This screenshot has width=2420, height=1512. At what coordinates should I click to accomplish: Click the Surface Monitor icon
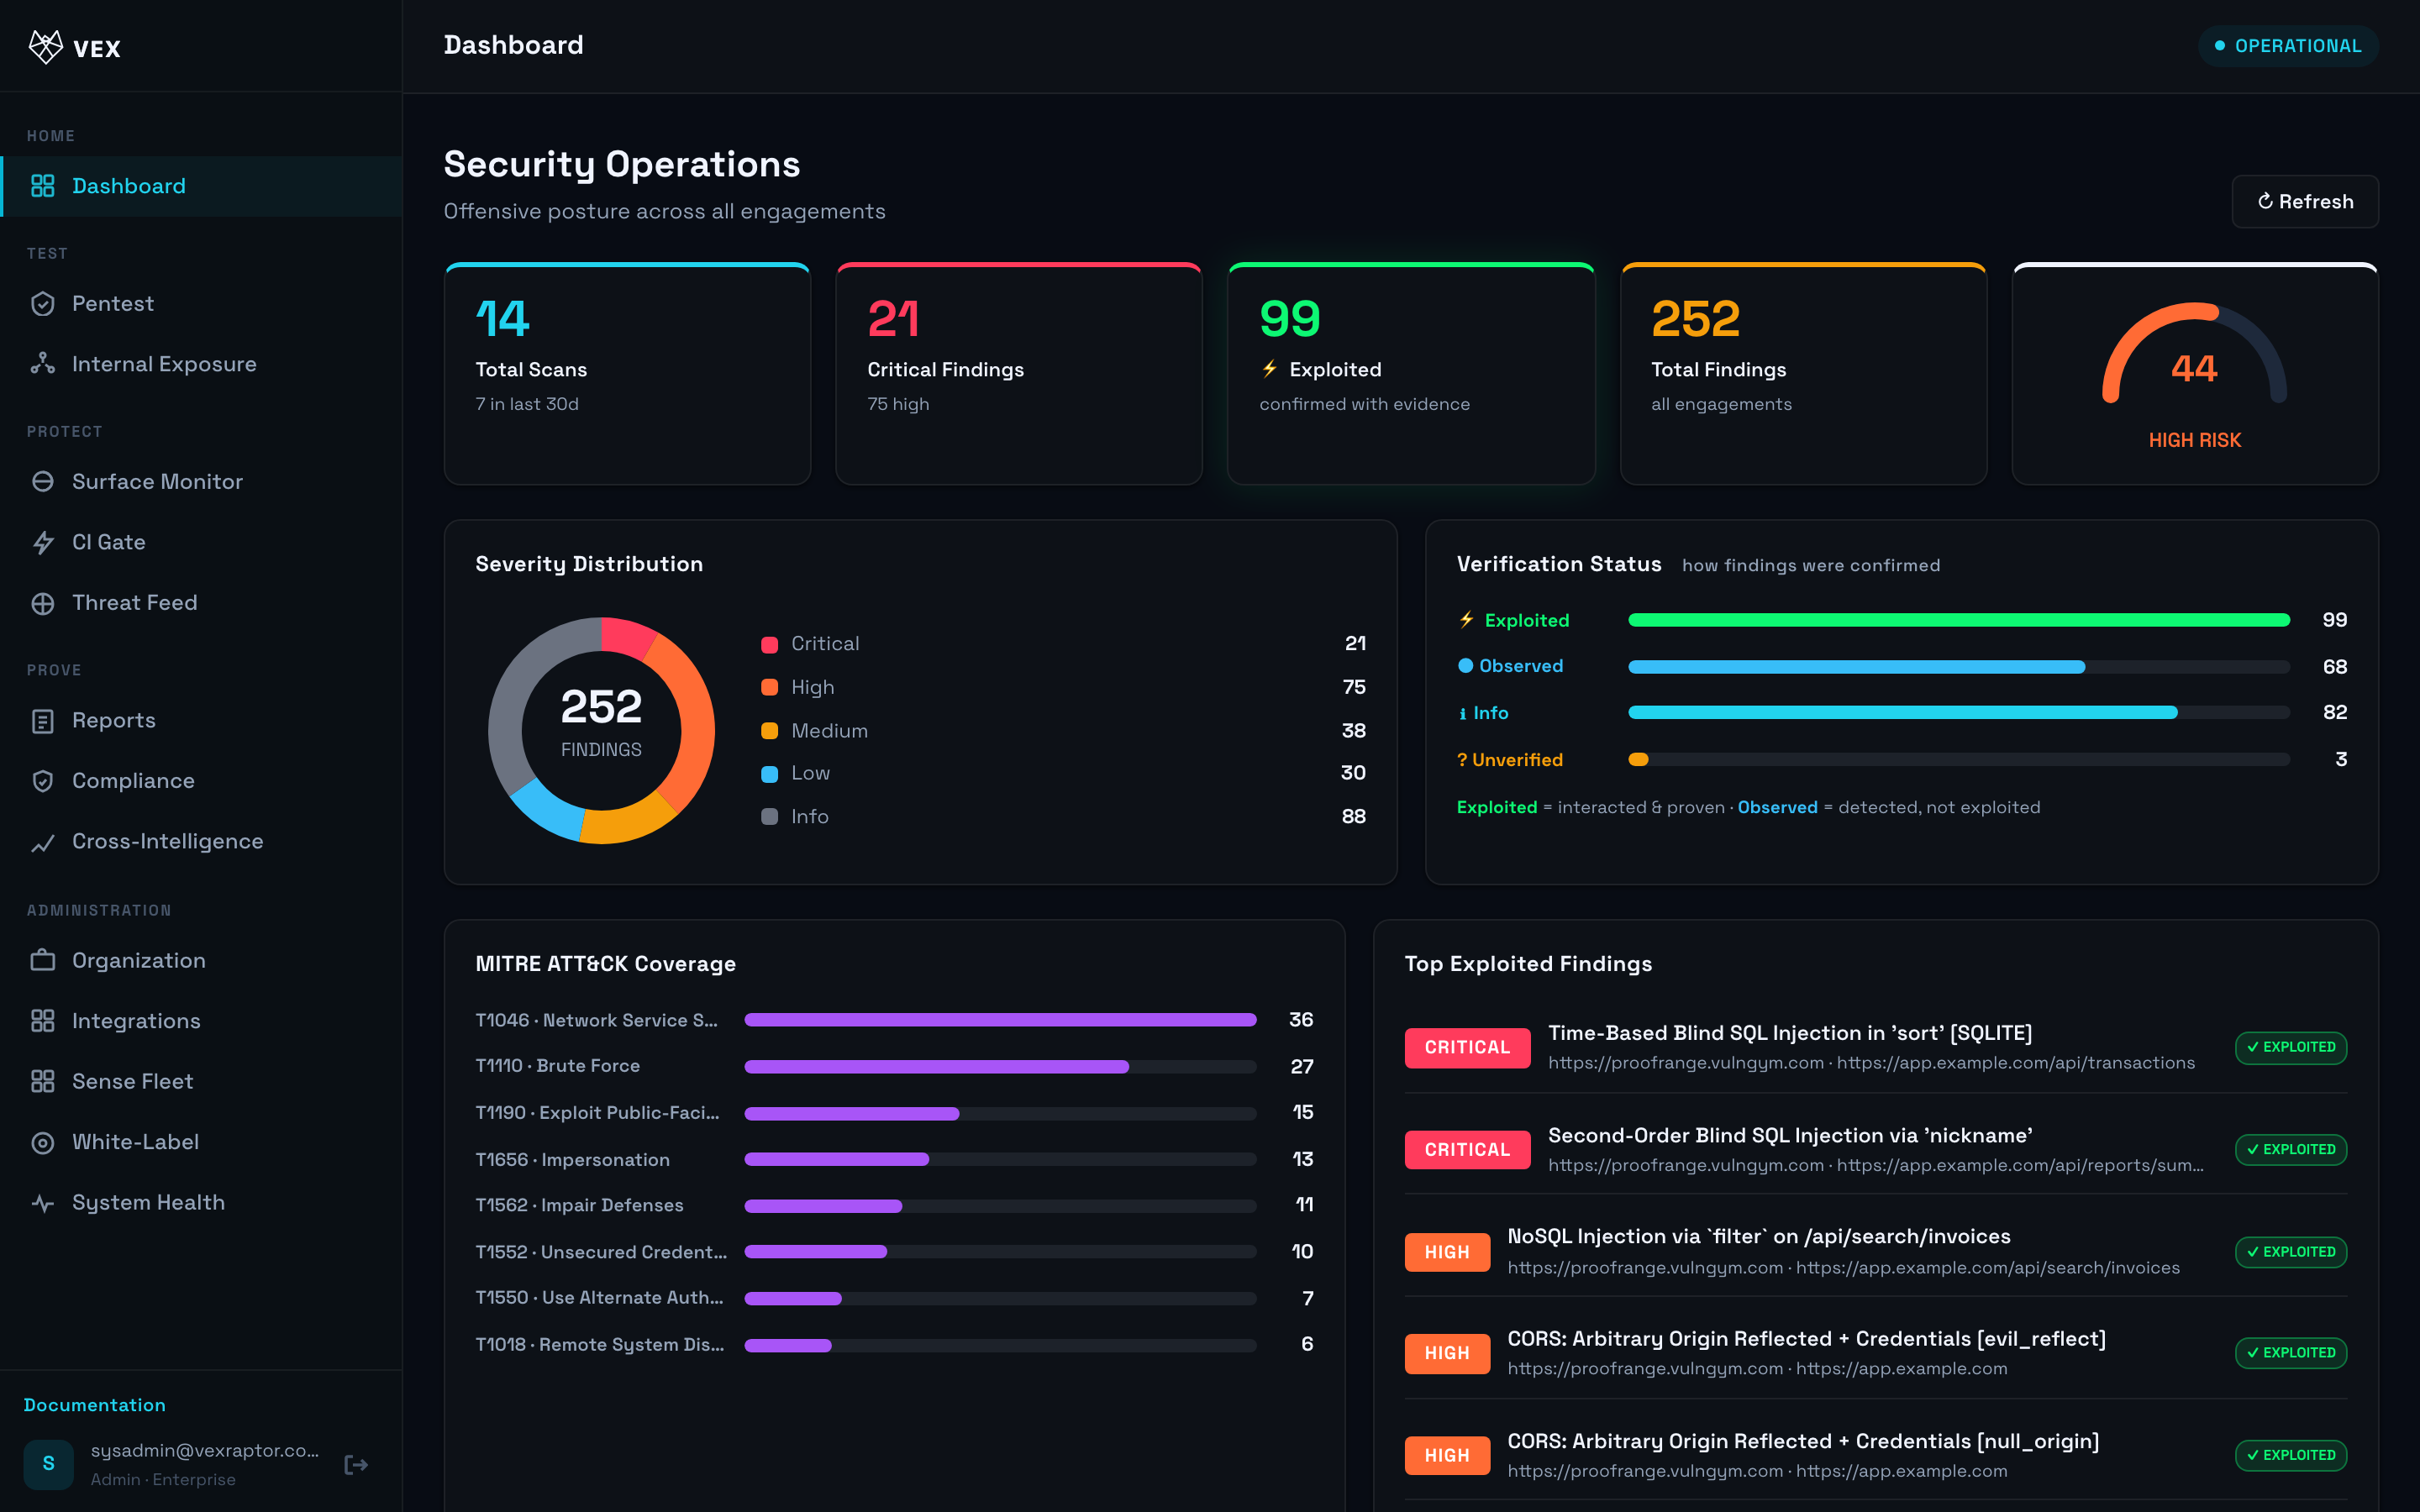[x=43, y=482]
